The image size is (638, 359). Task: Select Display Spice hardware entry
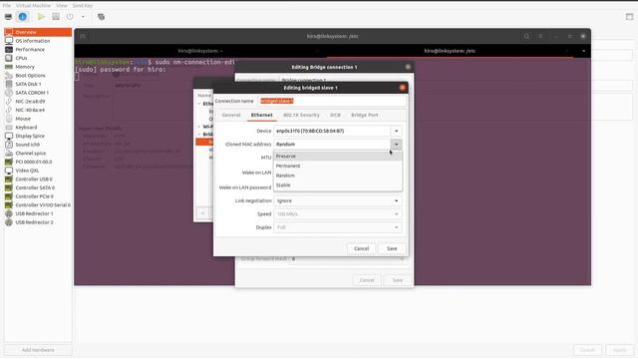(x=38, y=136)
